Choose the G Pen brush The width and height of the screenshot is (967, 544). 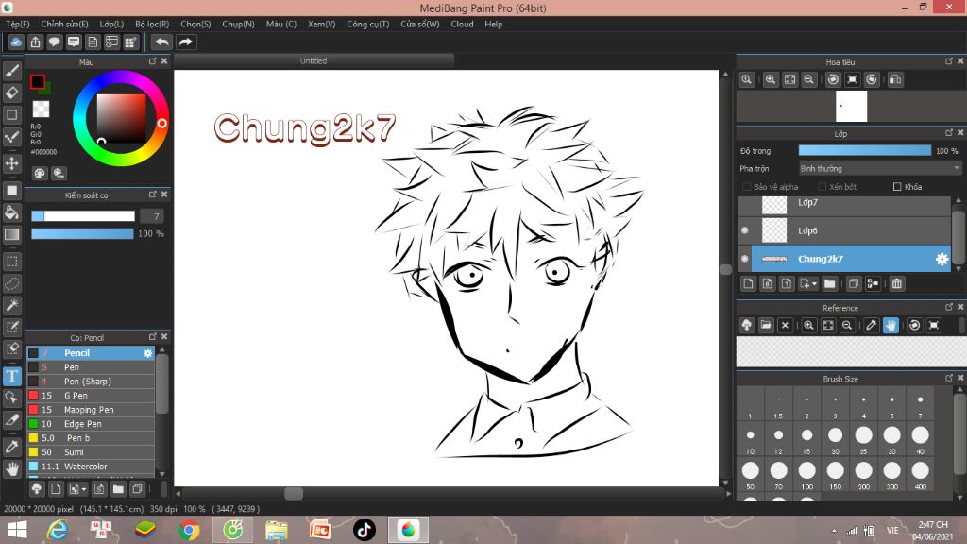click(76, 396)
